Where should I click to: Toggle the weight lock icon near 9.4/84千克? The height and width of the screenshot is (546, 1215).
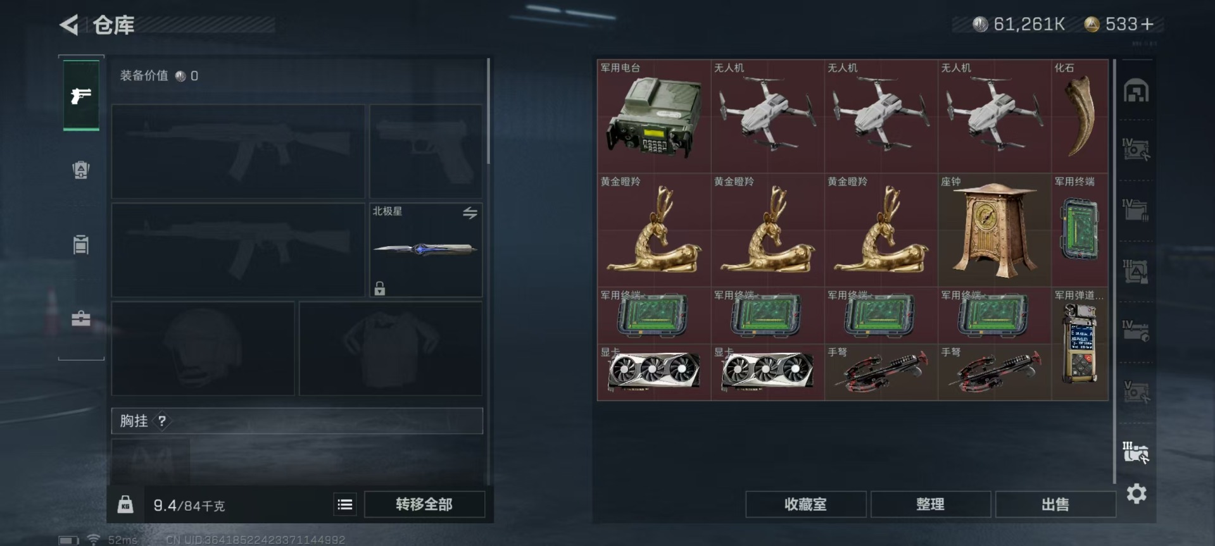(x=125, y=505)
